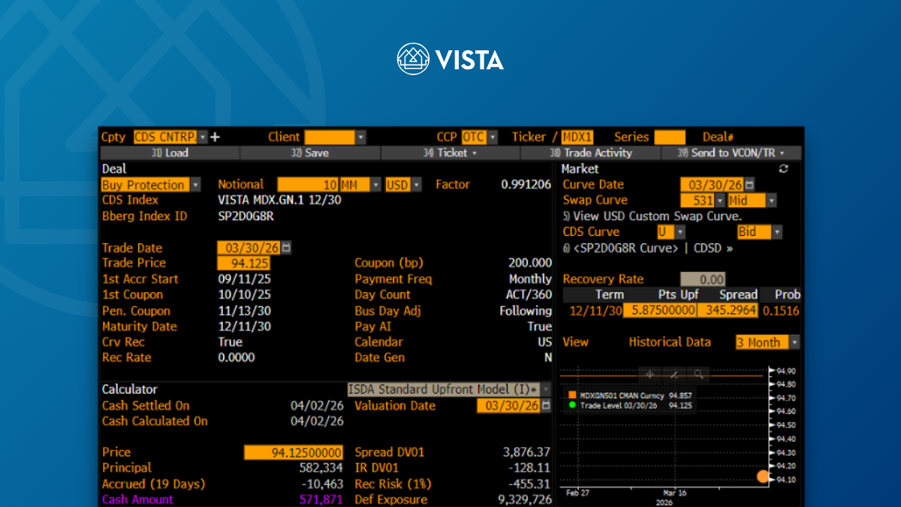Edit the Ticker MDX1 field

[578, 137]
